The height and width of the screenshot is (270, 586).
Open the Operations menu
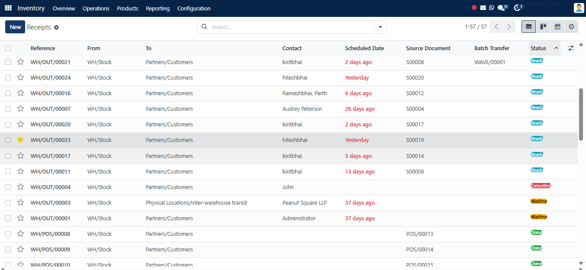[x=96, y=8]
